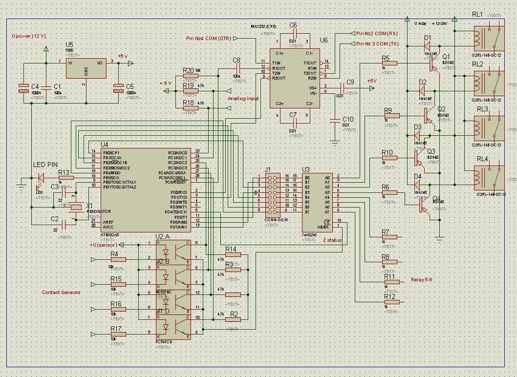Click the "Pin №2 COM (RX)" label

pyautogui.click(x=377, y=33)
